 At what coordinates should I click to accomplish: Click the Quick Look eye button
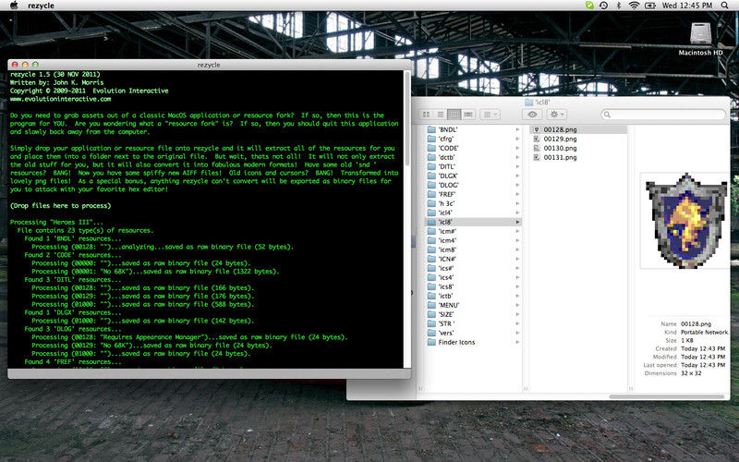pyautogui.click(x=532, y=115)
